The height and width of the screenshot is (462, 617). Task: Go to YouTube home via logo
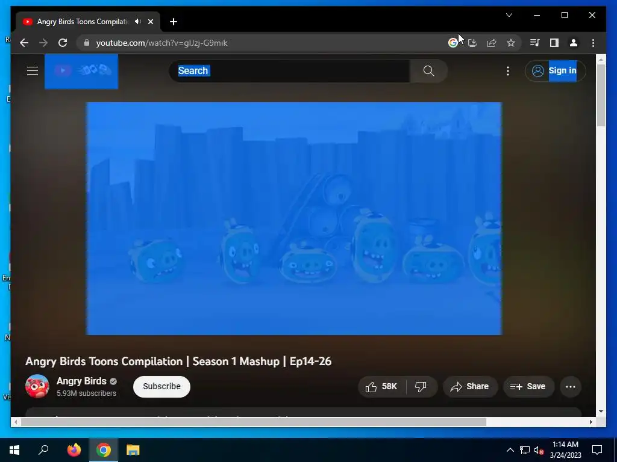point(81,71)
